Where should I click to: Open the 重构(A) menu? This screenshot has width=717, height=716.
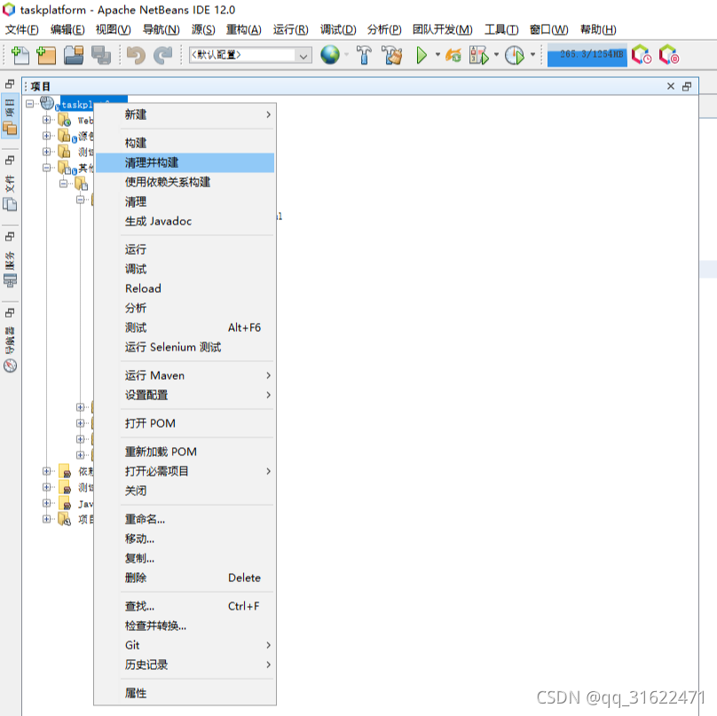(x=244, y=29)
